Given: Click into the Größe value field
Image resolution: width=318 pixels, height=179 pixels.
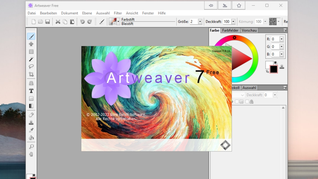Looking at the screenshot, I should (x=193, y=22).
